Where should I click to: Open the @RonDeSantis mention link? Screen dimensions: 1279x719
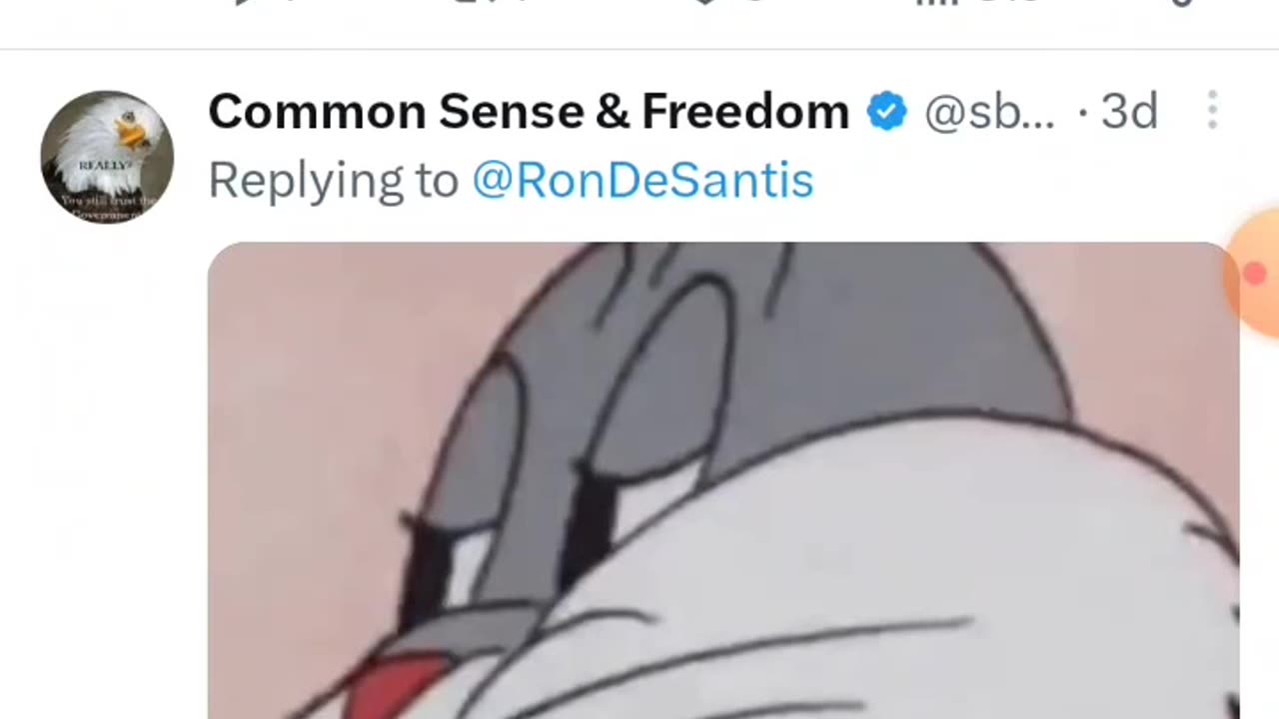point(642,181)
